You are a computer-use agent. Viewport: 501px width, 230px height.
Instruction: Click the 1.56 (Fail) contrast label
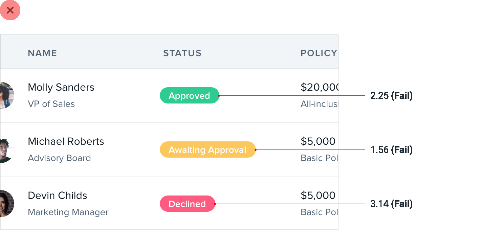pyautogui.click(x=391, y=150)
